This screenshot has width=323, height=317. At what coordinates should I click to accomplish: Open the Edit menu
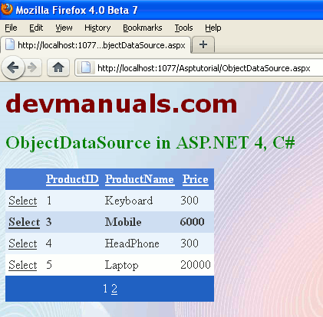(x=36, y=28)
